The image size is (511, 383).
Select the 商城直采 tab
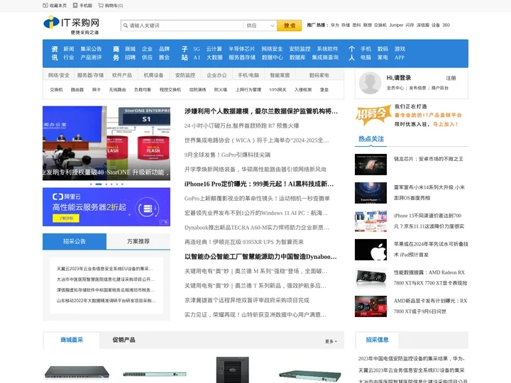point(72,340)
